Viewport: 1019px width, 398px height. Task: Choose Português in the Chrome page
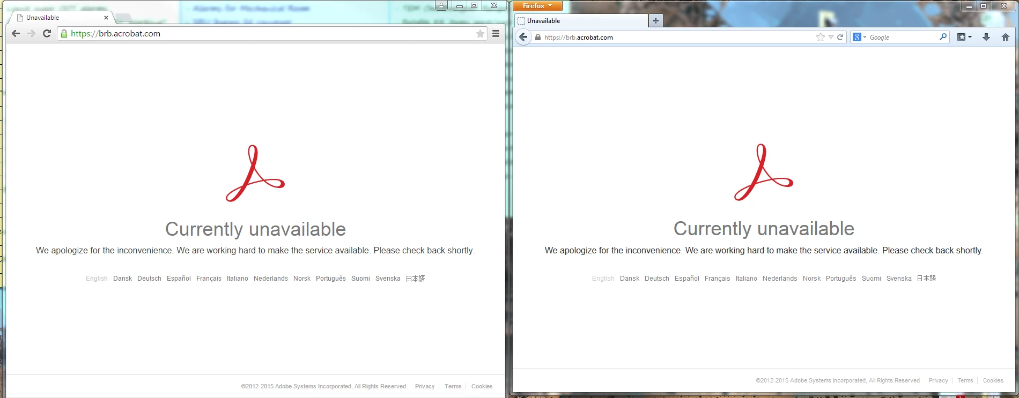pos(331,279)
